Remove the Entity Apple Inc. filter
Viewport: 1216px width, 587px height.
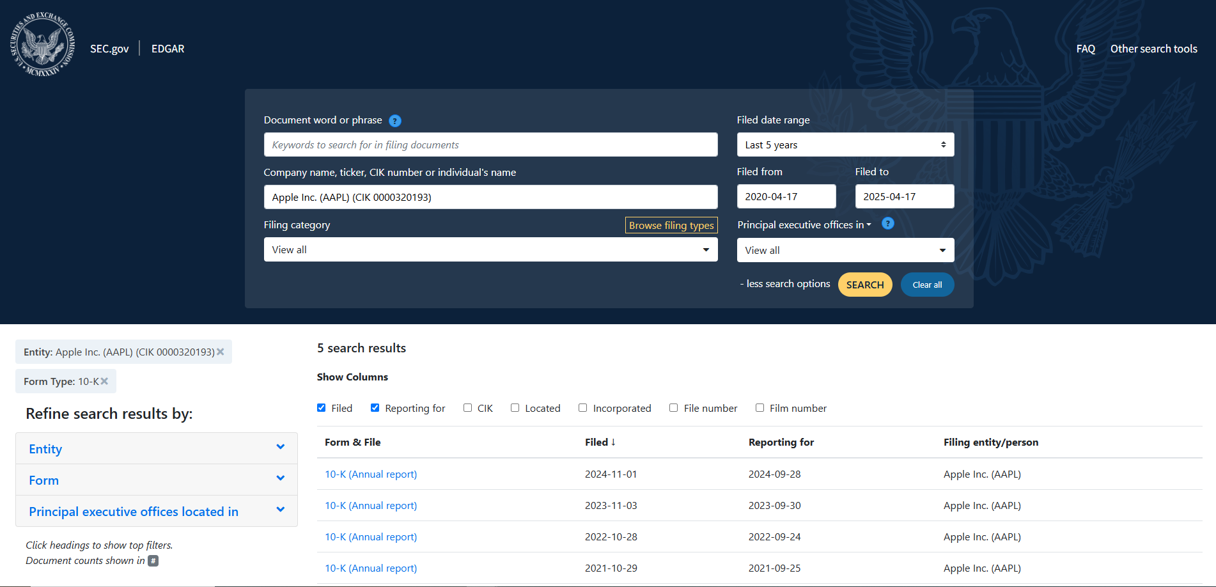click(221, 352)
